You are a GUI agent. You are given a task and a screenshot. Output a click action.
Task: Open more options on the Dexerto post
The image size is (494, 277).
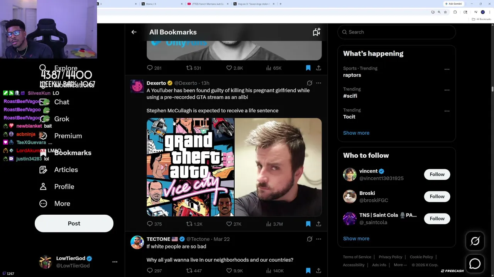coord(318,83)
